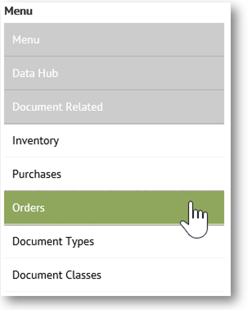Open Document Types
248x310 pixels.
[x=53, y=241]
